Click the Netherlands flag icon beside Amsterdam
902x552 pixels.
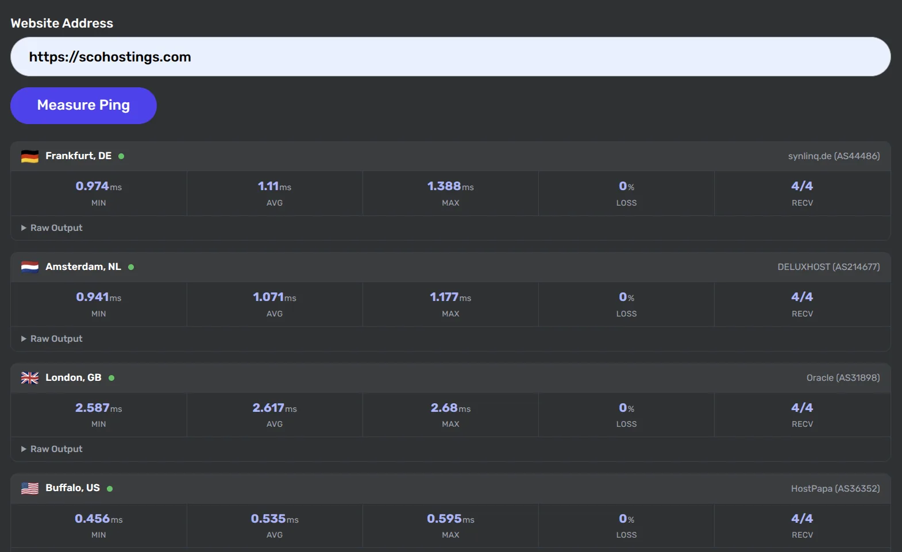click(x=30, y=267)
